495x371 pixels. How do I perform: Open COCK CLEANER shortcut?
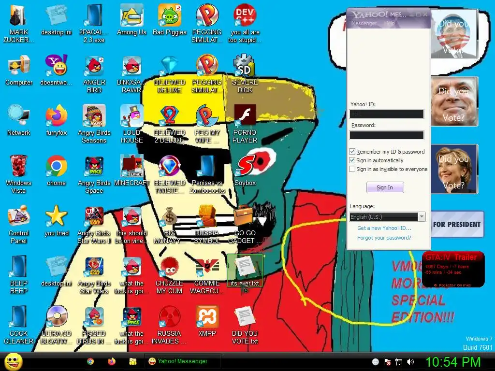(19, 325)
